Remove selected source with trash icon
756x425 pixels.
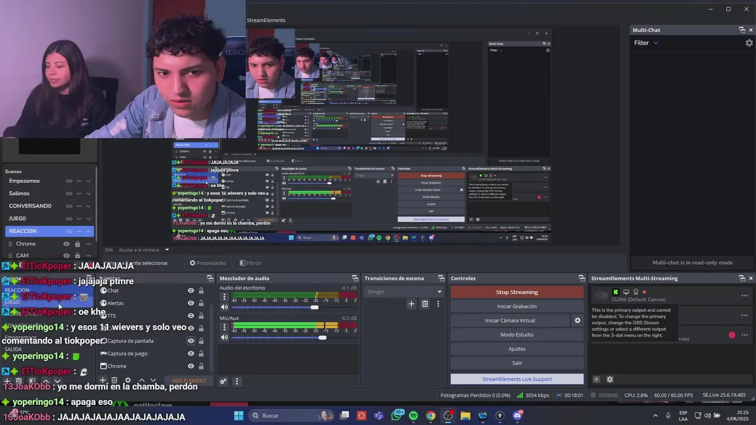[x=115, y=381]
